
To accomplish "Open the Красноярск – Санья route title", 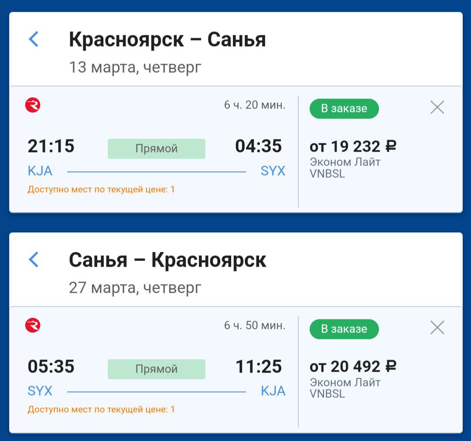I will pos(167,40).
